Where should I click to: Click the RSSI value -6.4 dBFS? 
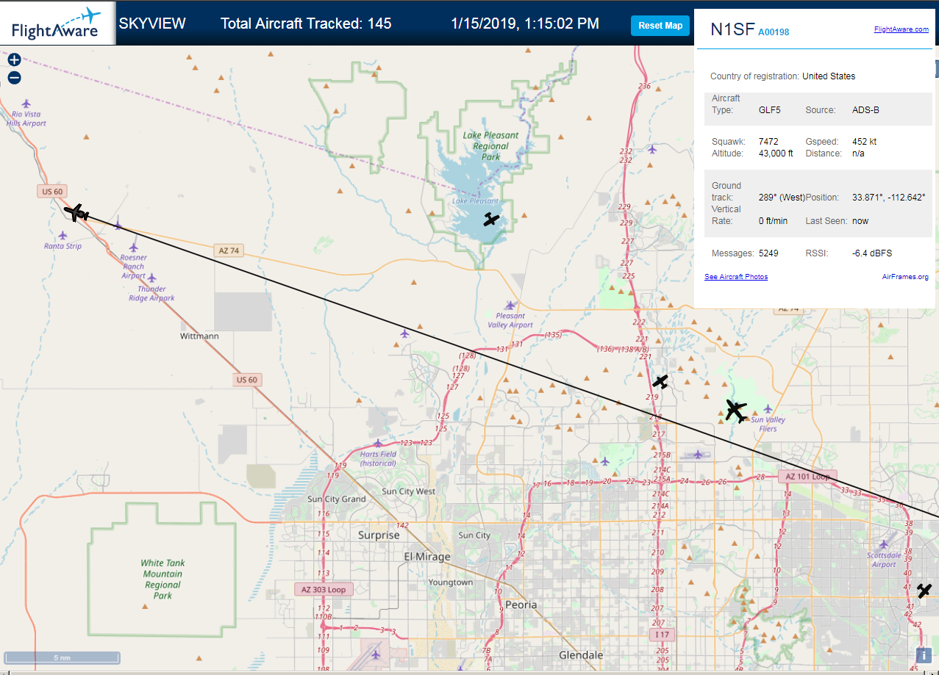pos(872,253)
